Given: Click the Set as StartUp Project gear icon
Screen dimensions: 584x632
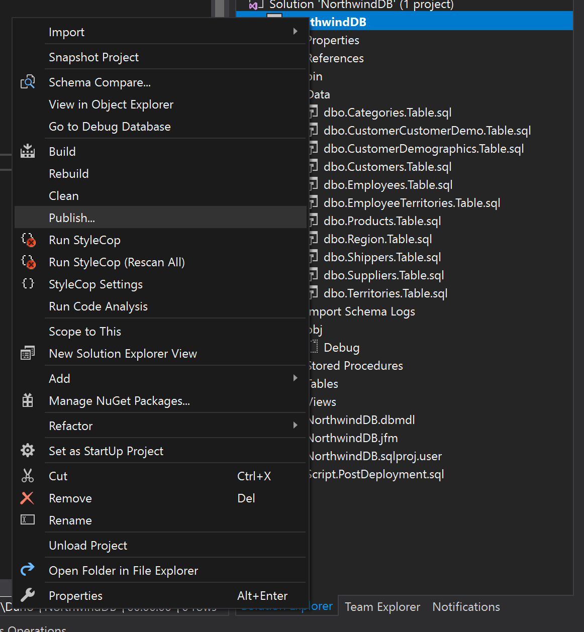Looking at the screenshot, I should coord(28,451).
